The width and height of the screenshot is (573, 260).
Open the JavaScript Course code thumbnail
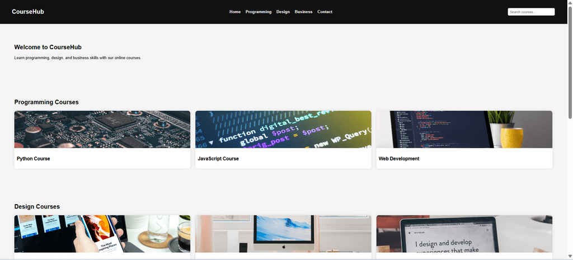click(283, 129)
